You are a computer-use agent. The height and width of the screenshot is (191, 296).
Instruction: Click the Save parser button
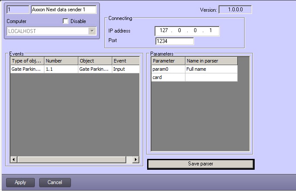(x=200, y=164)
